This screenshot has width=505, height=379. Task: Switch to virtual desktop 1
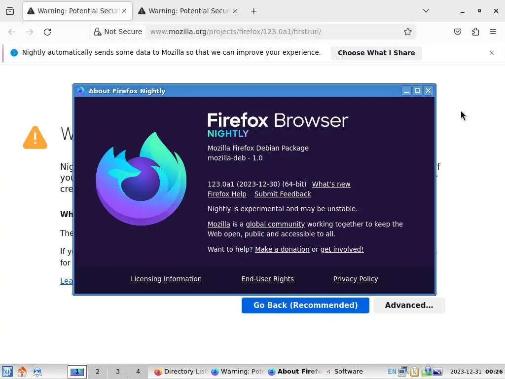[77, 372]
